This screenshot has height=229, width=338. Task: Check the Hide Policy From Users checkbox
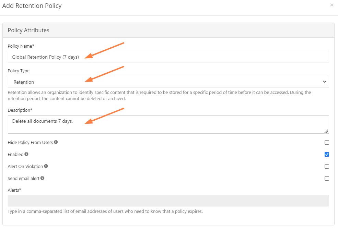tap(327, 142)
